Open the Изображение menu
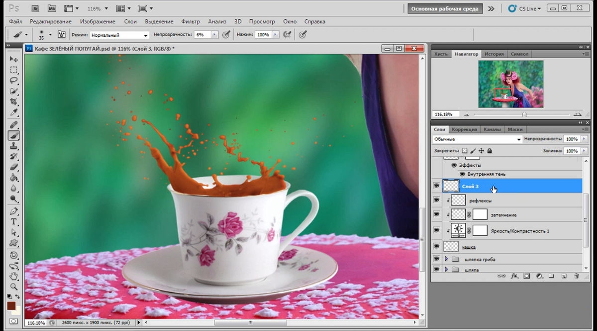The width and height of the screenshot is (597, 331). pos(98,22)
